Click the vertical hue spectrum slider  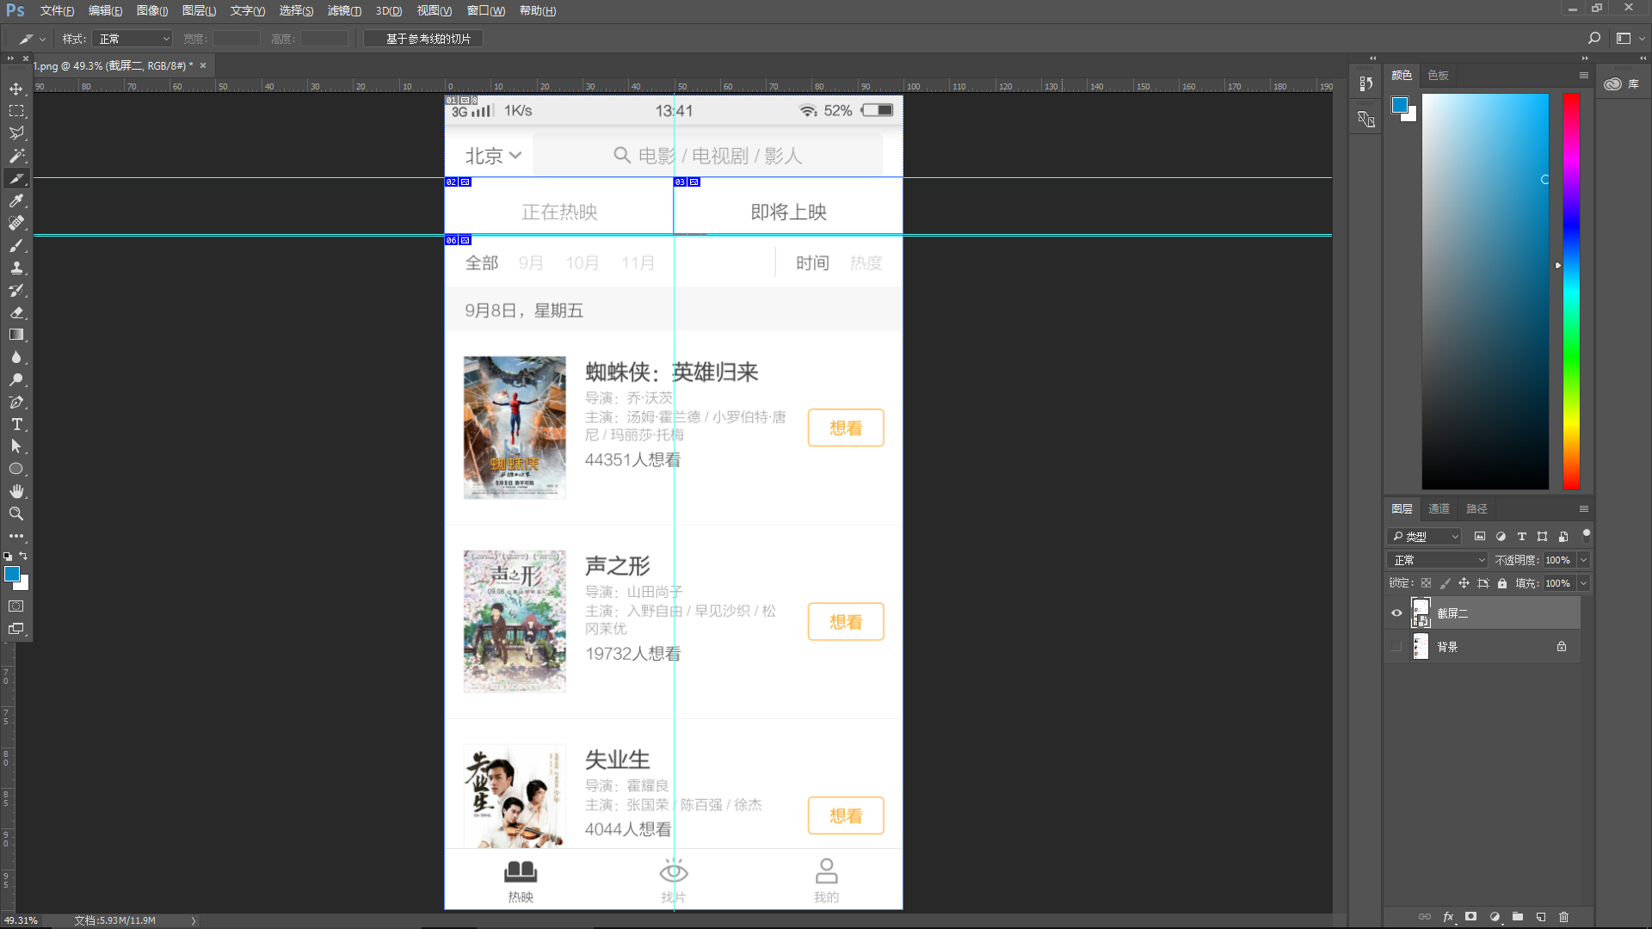pyautogui.click(x=1571, y=292)
